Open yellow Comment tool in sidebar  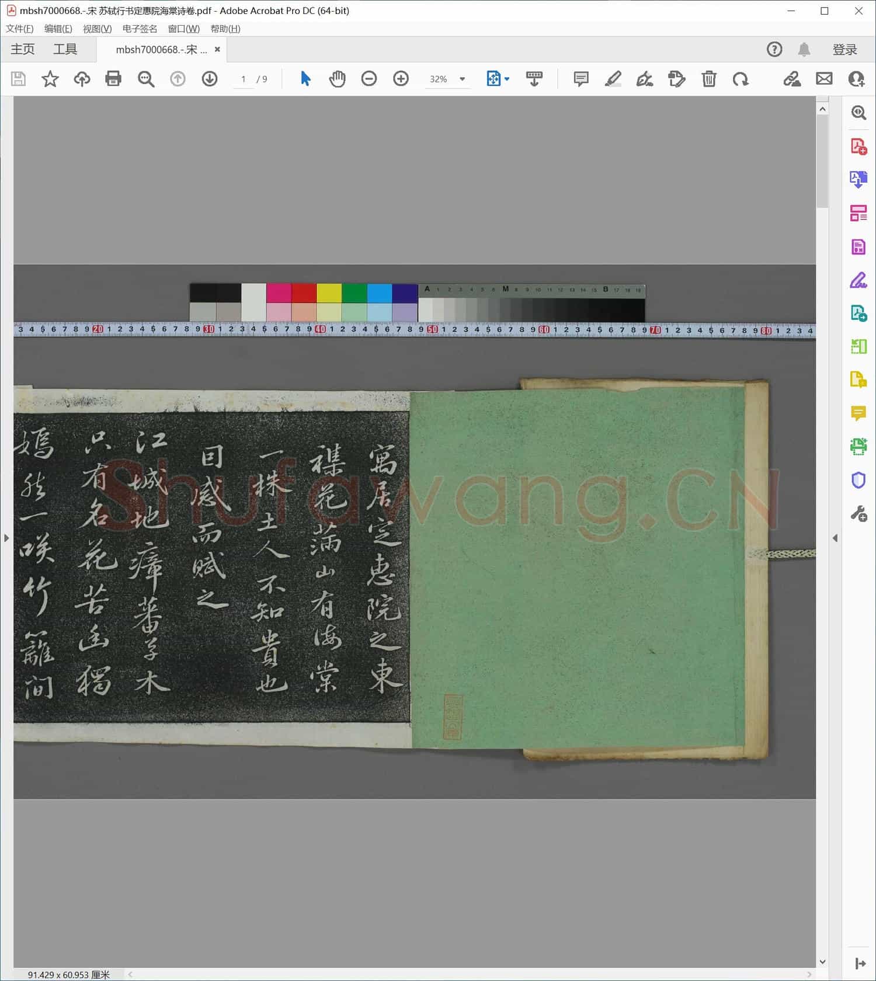(858, 414)
